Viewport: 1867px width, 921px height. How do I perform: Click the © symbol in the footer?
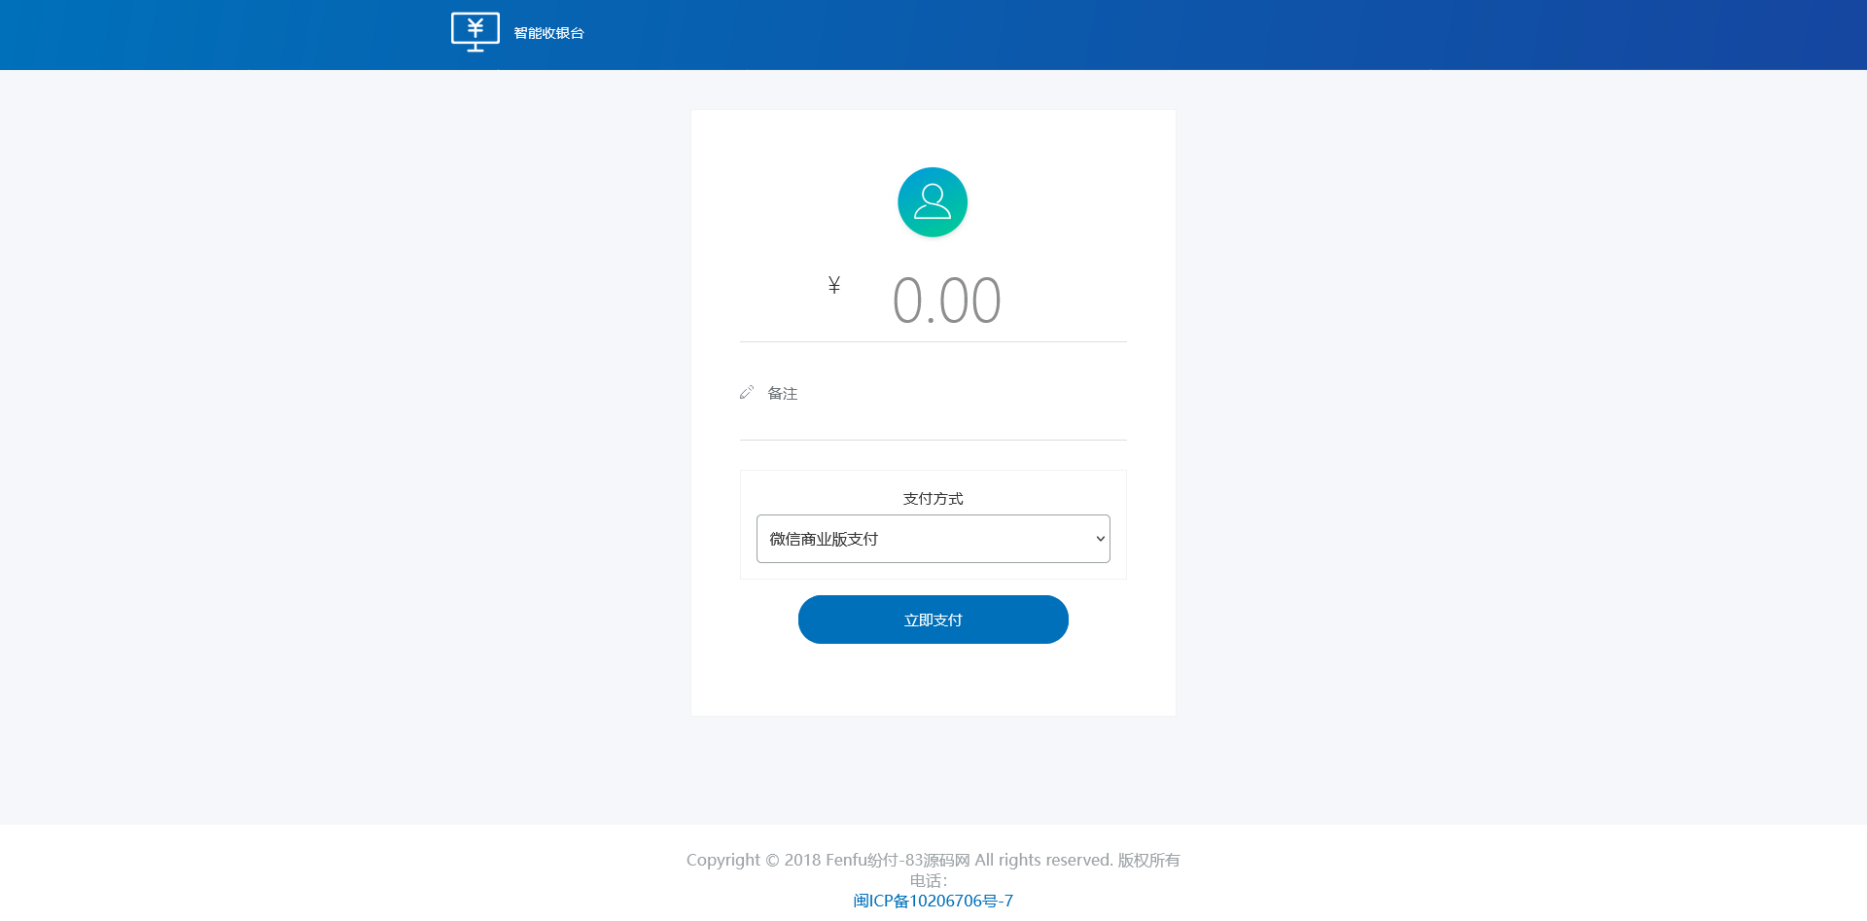(773, 860)
